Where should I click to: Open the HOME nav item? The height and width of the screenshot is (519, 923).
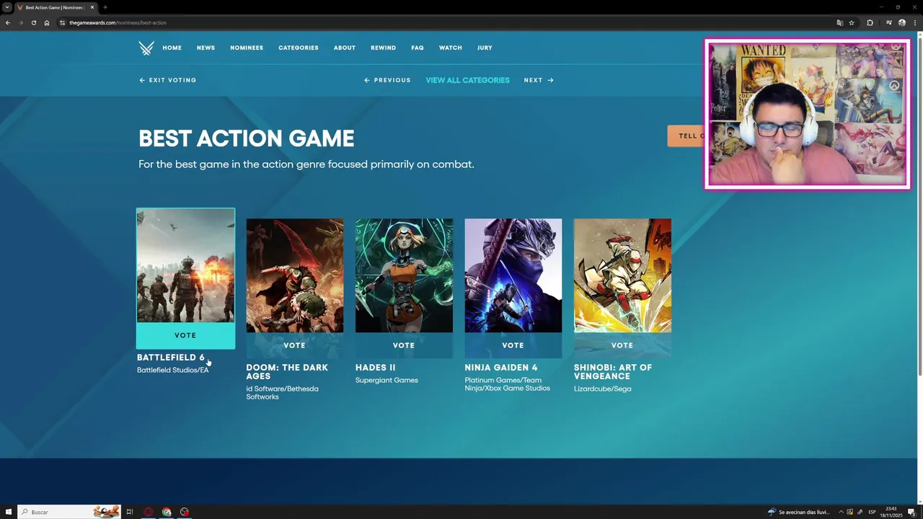pyautogui.click(x=172, y=48)
